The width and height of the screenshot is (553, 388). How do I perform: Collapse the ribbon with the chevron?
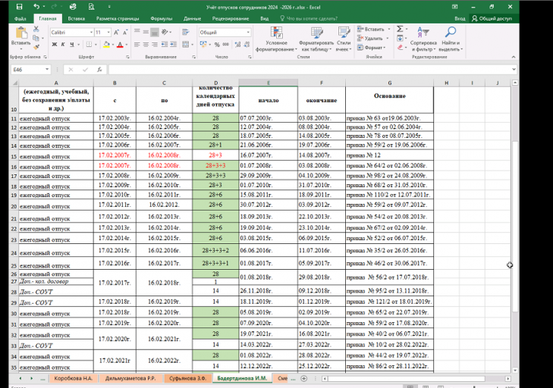[x=513, y=57]
